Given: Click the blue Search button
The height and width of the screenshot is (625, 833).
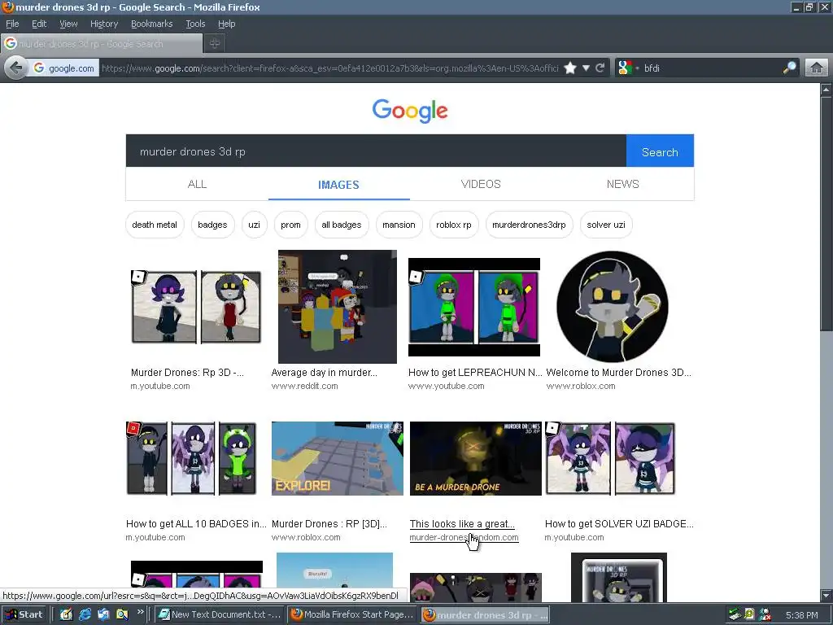Looking at the screenshot, I should [x=660, y=151].
